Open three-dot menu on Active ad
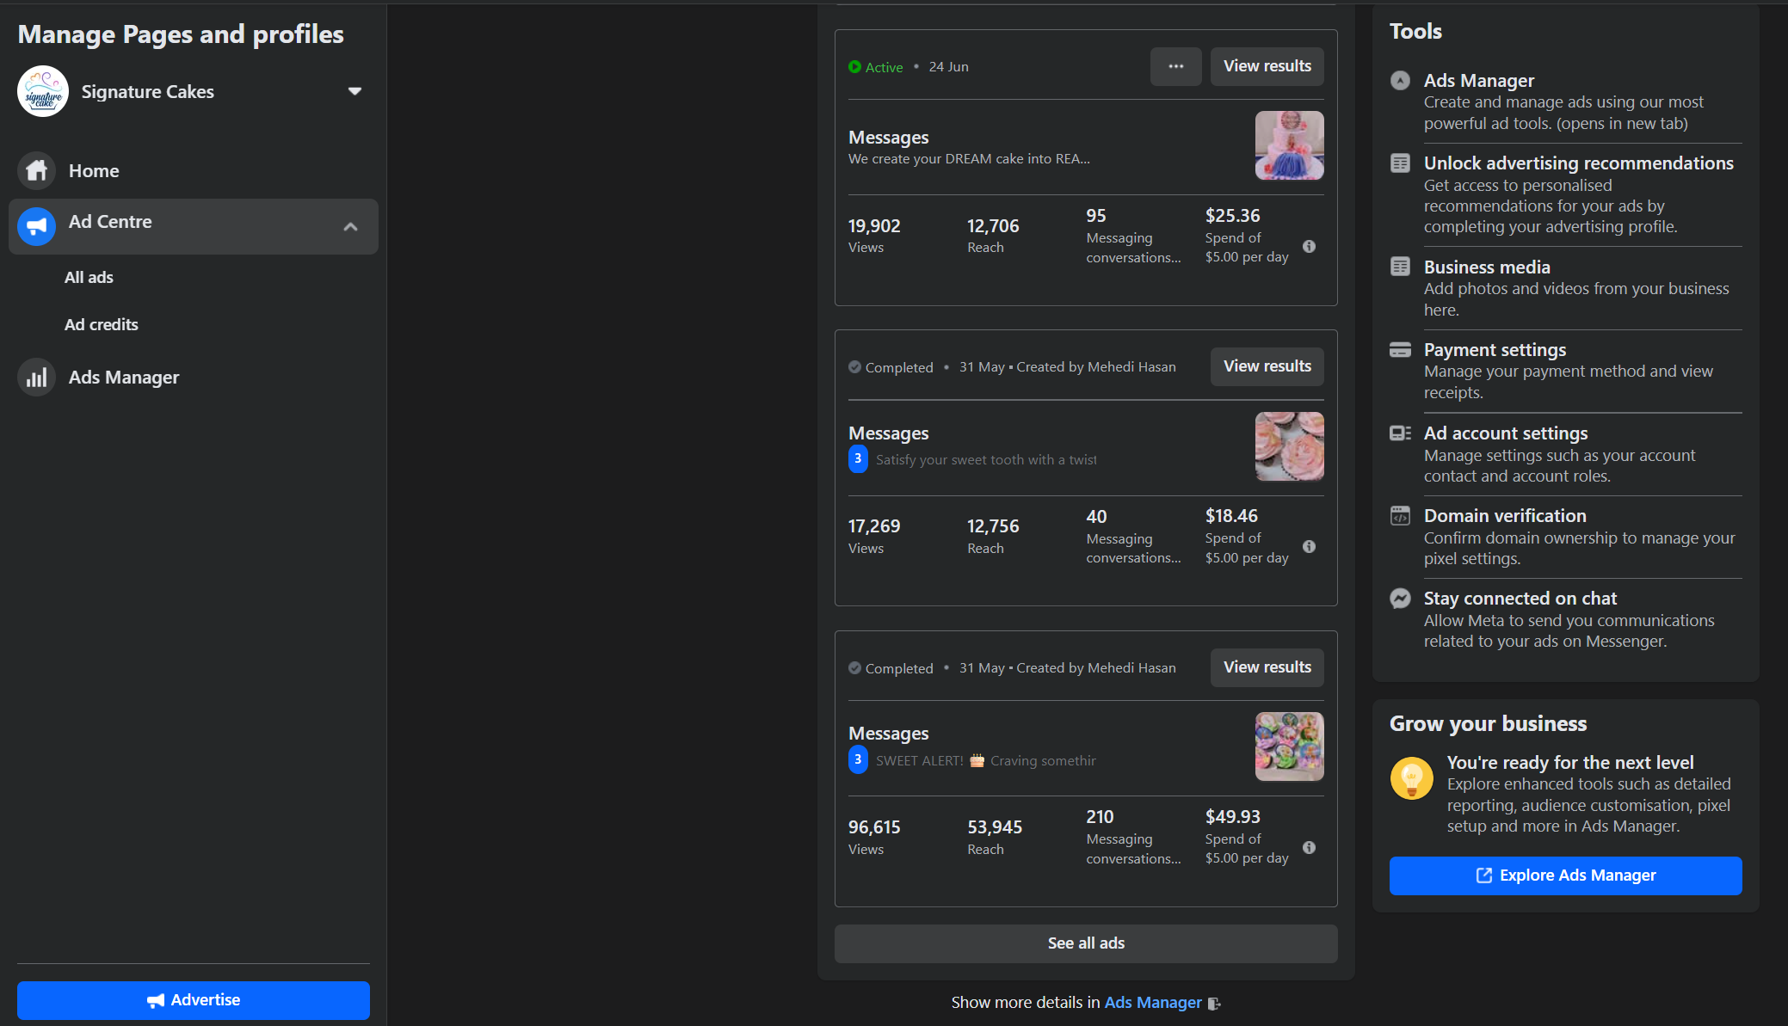 1175,66
